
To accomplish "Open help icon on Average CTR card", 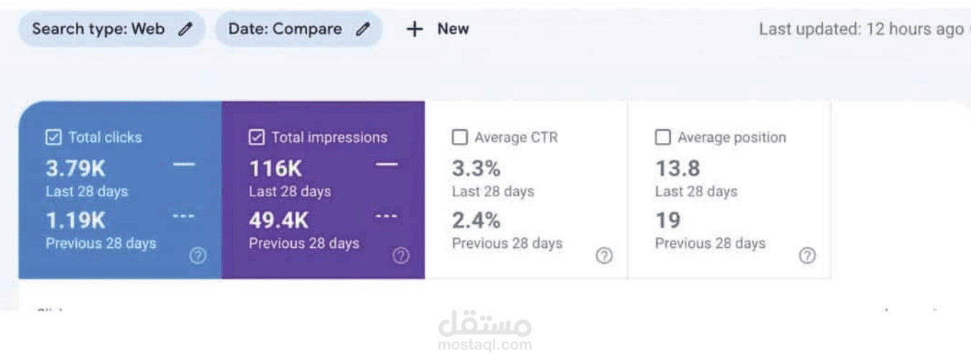I will pos(604,255).
